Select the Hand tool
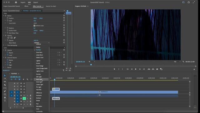The width and height of the screenshot is (200, 113). click(5, 98)
